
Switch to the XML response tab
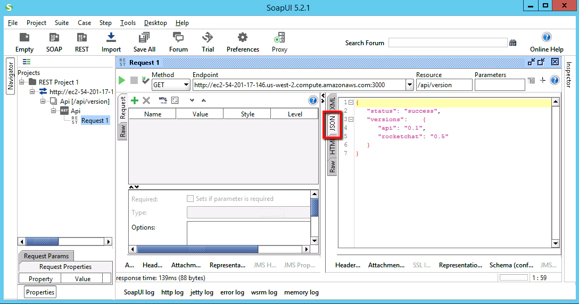tap(332, 103)
